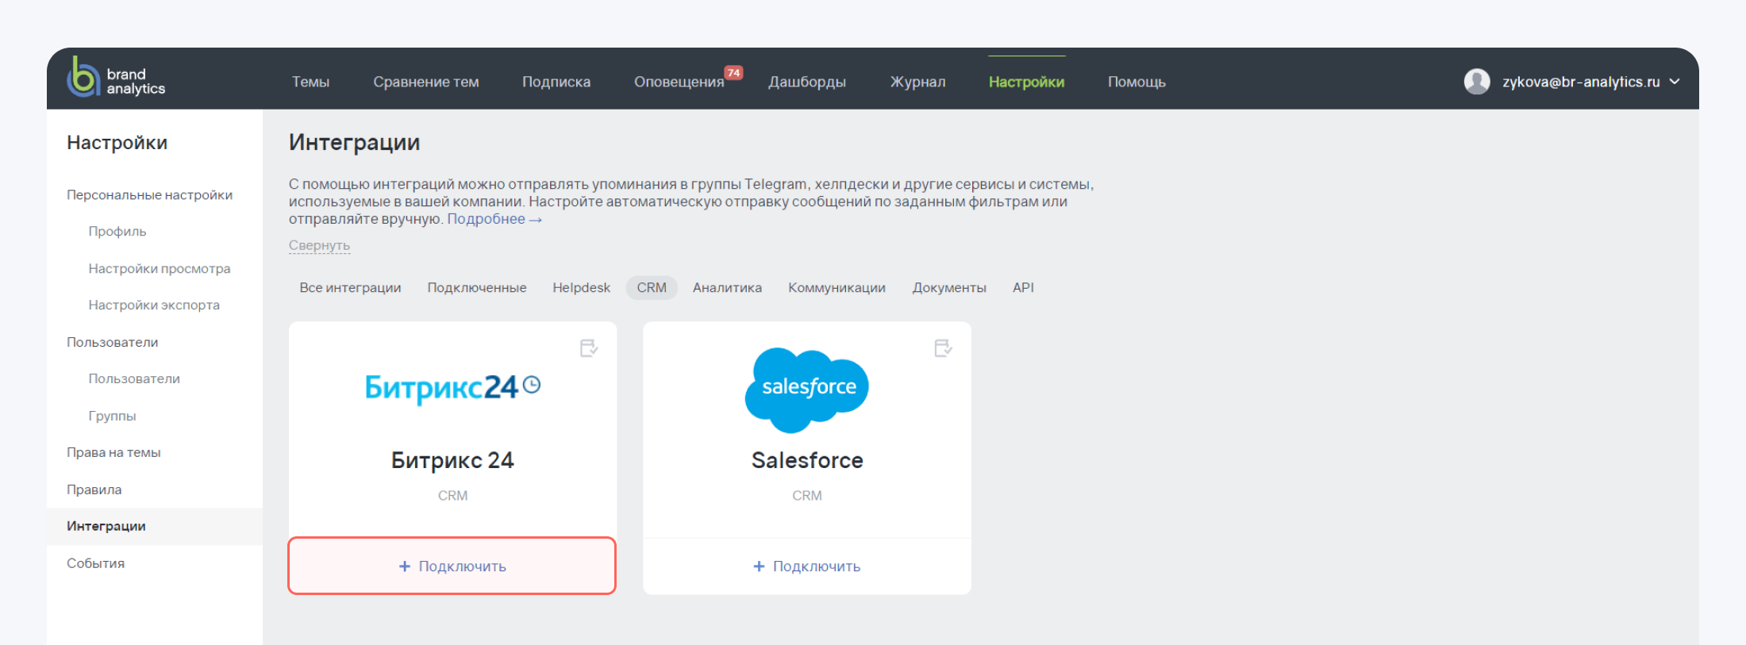1746x645 pixels.
Task: Switch to Аналитика tab
Action: coord(727,288)
